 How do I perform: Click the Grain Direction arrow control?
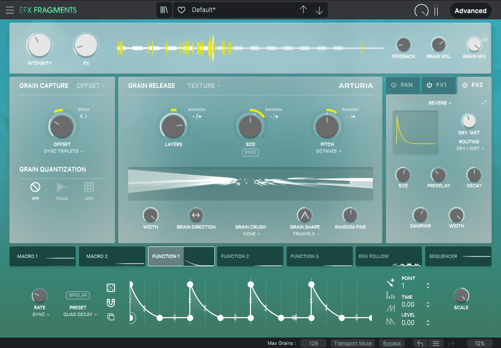coord(196,215)
